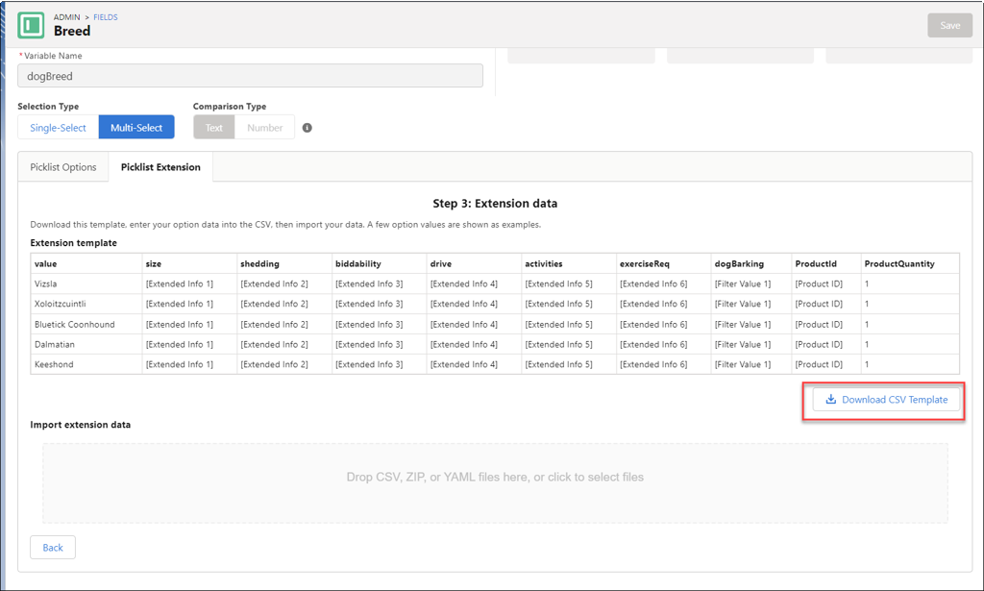Select the Keeshond row value cell
Viewport: 984px width, 591px height.
86,364
